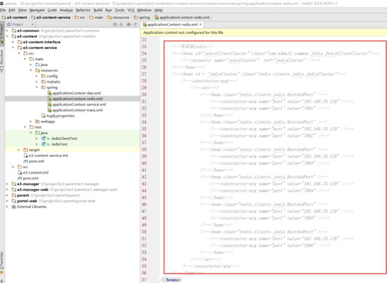387x283 pixels.
Task: Click the External Libraries icon
Action: (x=14, y=207)
